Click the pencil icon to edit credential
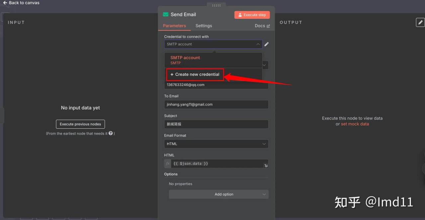425x220 pixels. [266, 44]
